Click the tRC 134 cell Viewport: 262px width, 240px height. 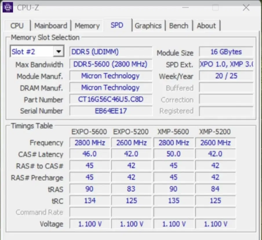90,200
